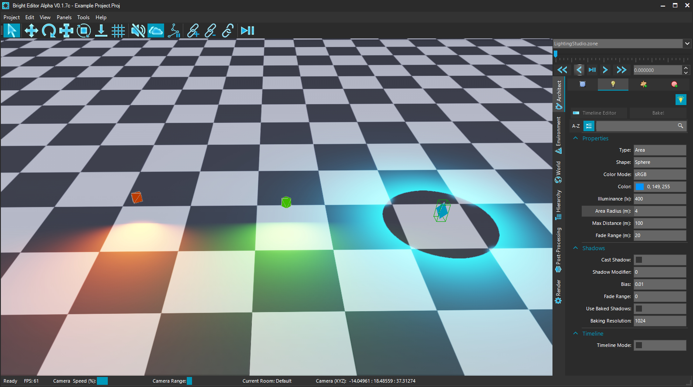The image size is (693, 387).
Task: Open the Project menu
Action: (11, 17)
